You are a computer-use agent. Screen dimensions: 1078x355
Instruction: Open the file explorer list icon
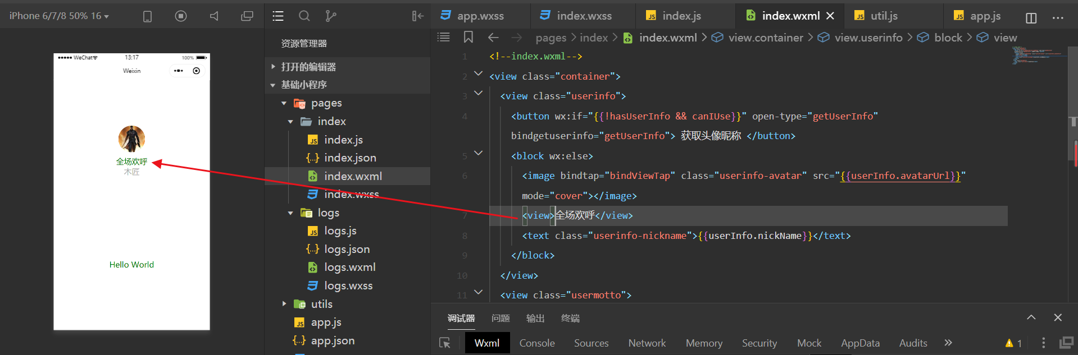coord(278,16)
